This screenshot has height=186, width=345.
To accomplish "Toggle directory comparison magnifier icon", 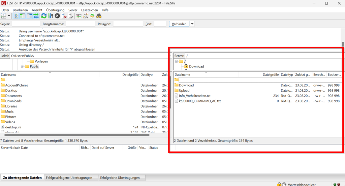I will coord(86,16).
